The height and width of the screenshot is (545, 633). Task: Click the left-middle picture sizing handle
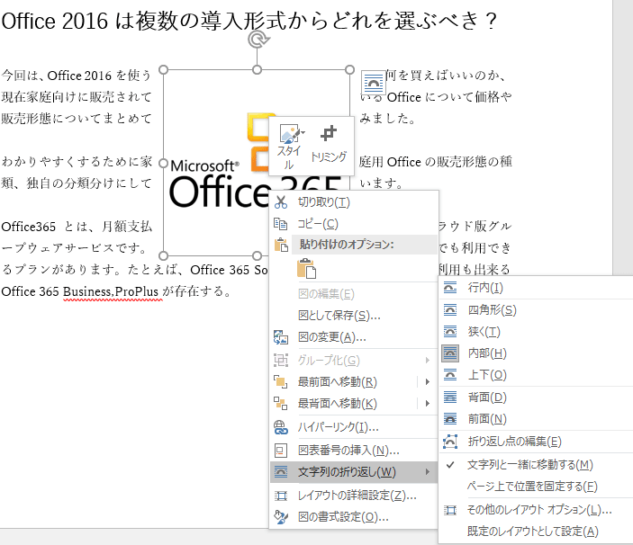tap(163, 164)
